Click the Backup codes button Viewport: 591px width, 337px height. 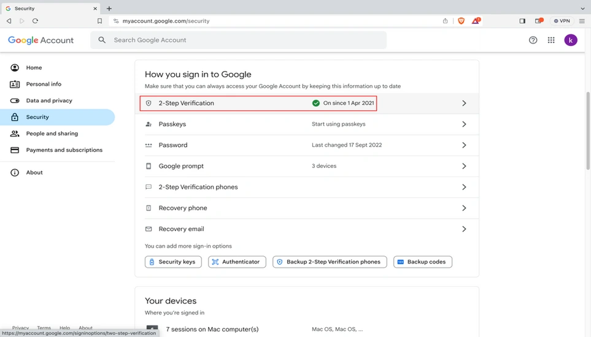click(x=422, y=262)
